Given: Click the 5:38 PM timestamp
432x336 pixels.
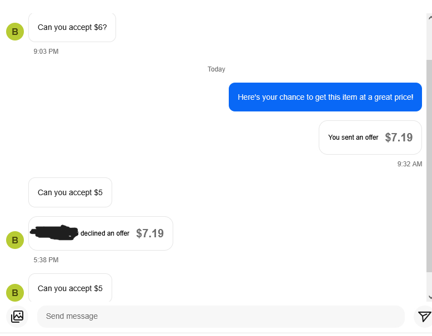Looking at the screenshot, I should tap(46, 260).
